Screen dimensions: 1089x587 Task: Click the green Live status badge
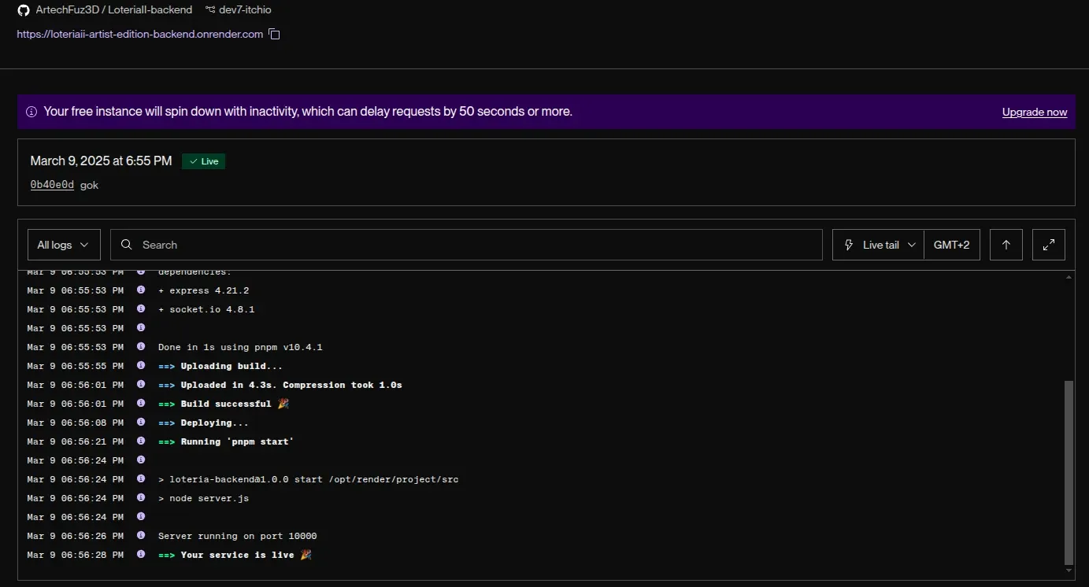click(204, 161)
